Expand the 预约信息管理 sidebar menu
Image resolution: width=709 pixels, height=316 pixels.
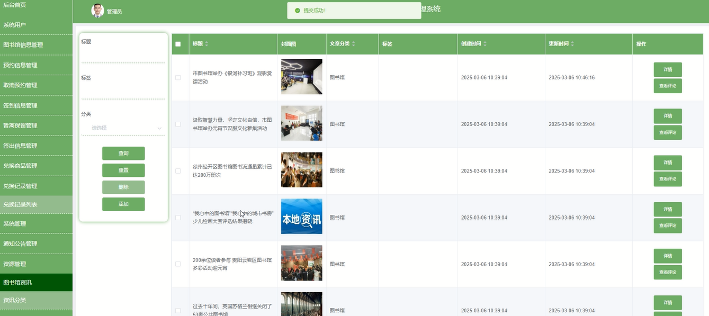[36, 65]
